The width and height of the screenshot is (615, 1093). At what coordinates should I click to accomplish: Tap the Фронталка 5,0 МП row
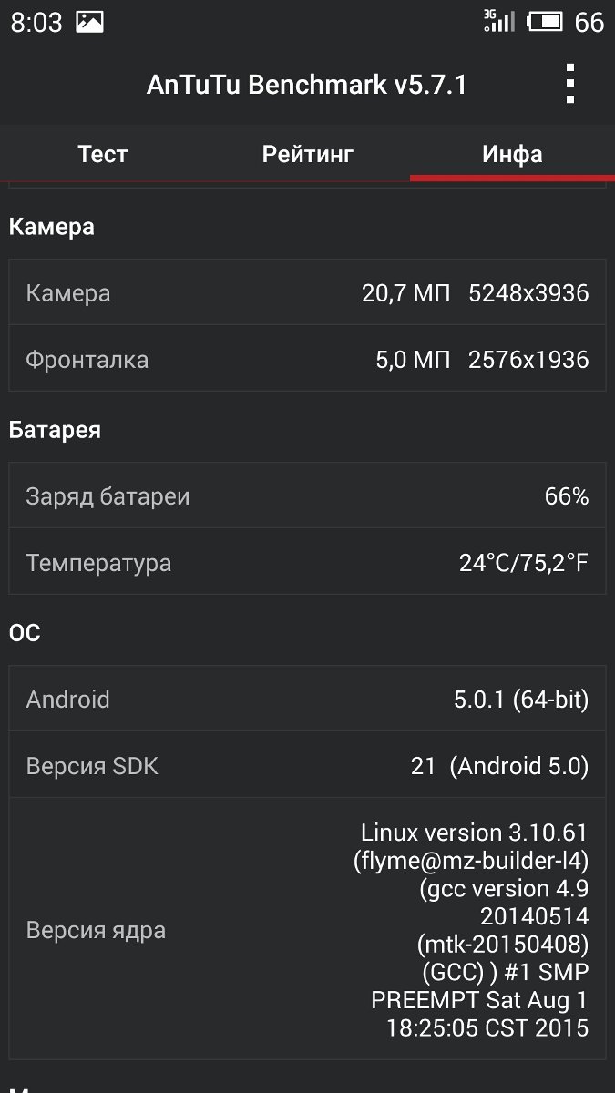[307, 360]
